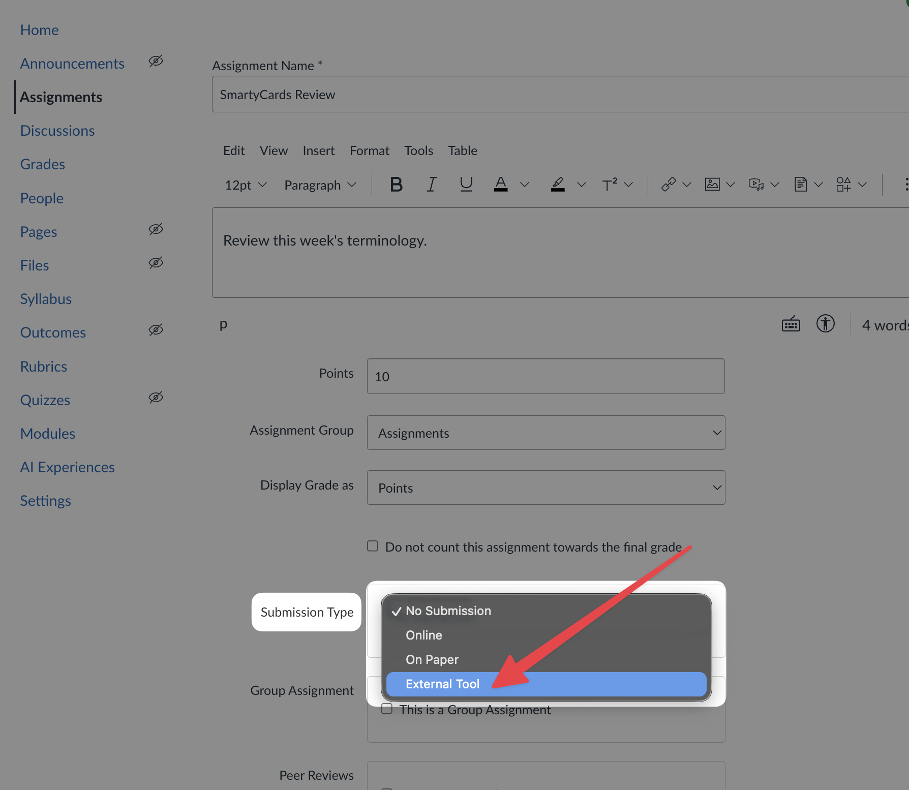Open People in course navigation

(x=42, y=198)
